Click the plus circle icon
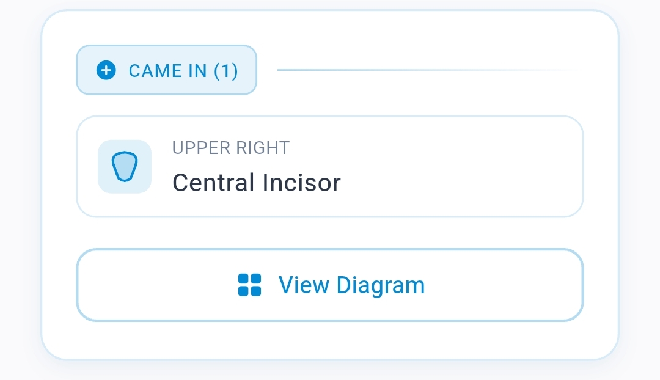 coord(106,70)
